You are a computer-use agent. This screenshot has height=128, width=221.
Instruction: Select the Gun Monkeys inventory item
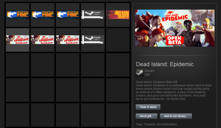click(x=118, y=15)
